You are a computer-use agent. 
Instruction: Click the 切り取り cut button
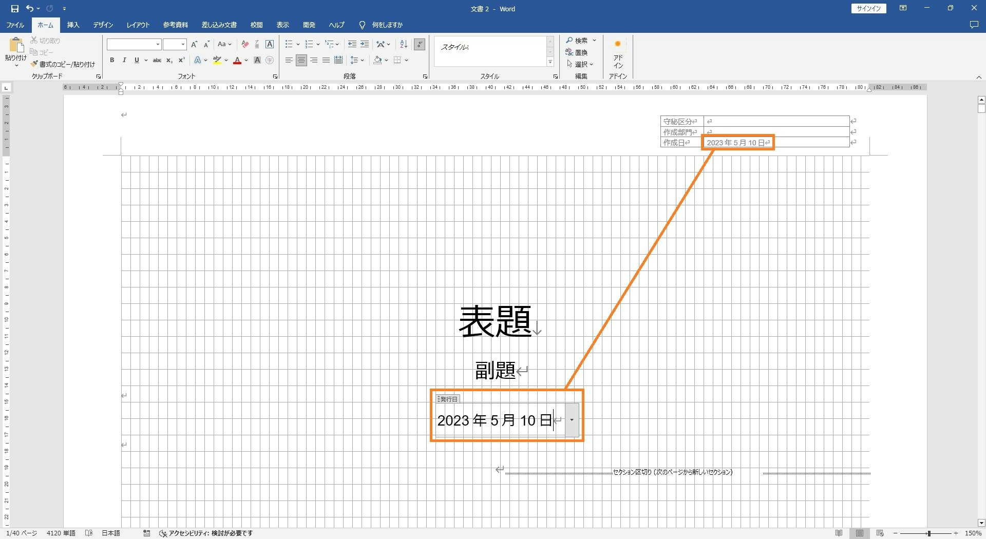(x=46, y=41)
